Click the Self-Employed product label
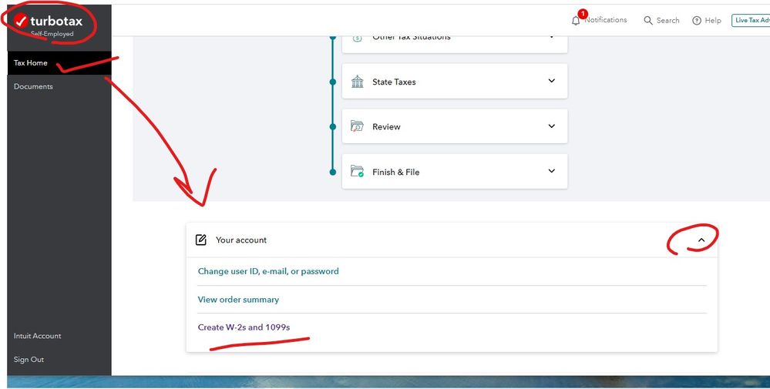The height and width of the screenshot is (389, 770). 52,34
